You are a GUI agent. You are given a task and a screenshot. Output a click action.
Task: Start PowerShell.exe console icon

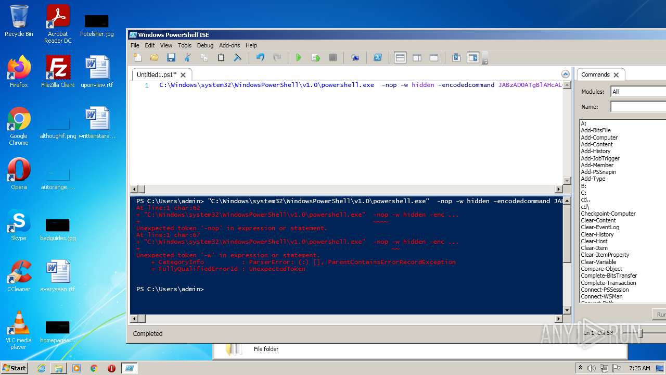click(378, 58)
